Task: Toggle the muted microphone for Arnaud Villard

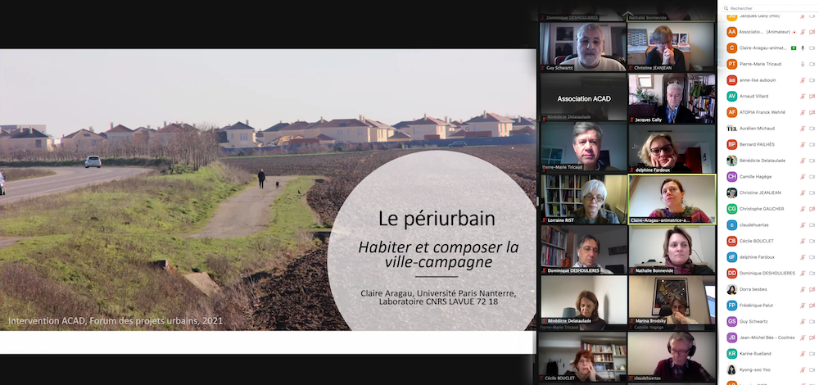Action: point(803,96)
